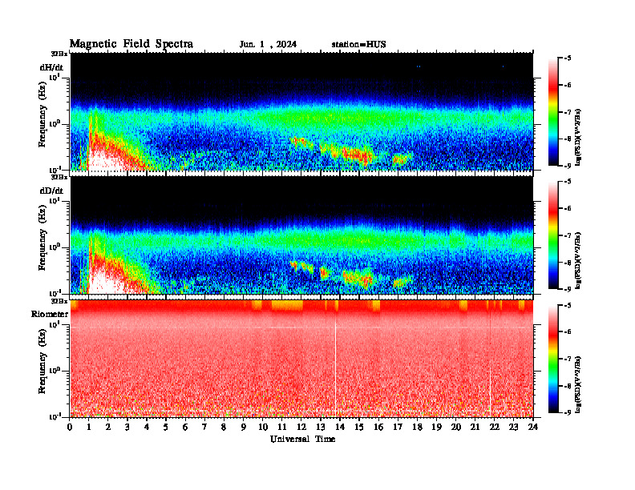Click hour 19 on the time axis

(436, 427)
